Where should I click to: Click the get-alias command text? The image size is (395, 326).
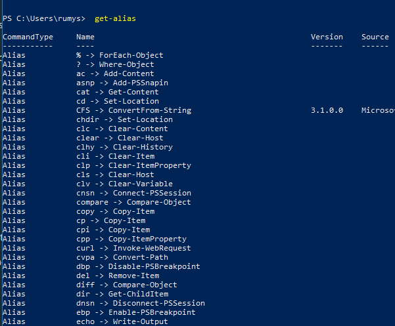(115, 19)
